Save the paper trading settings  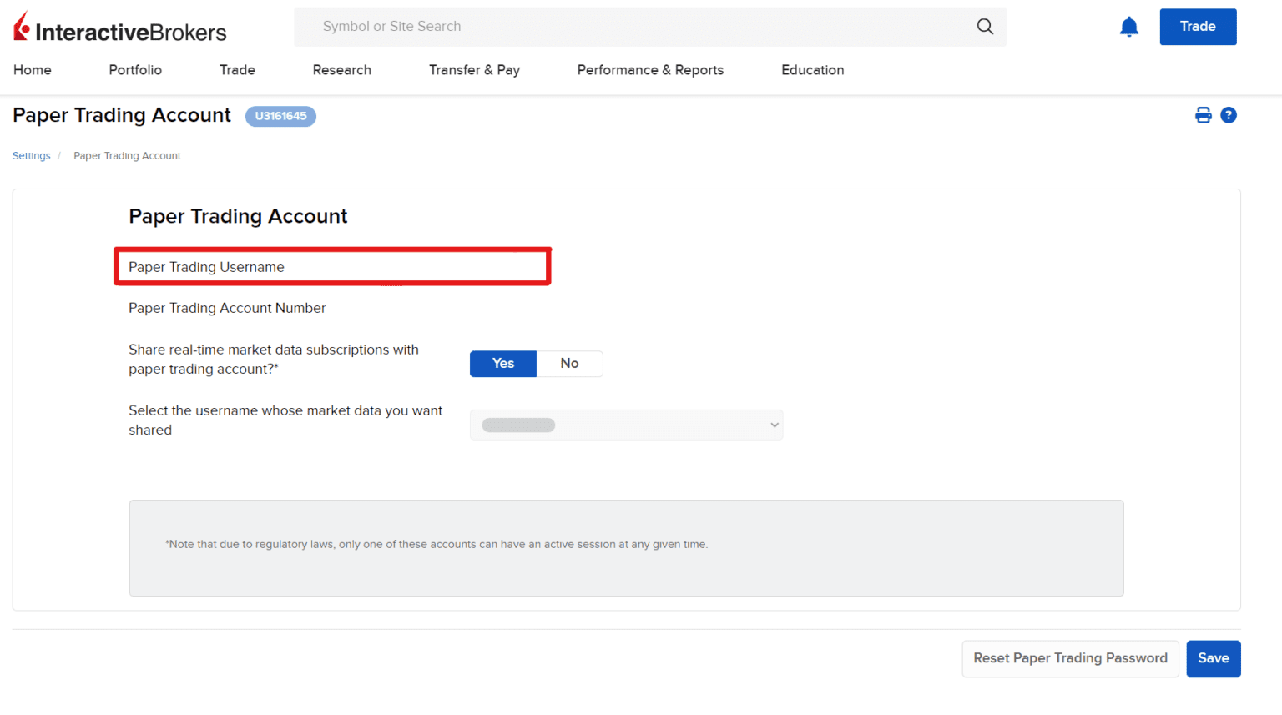point(1214,658)
